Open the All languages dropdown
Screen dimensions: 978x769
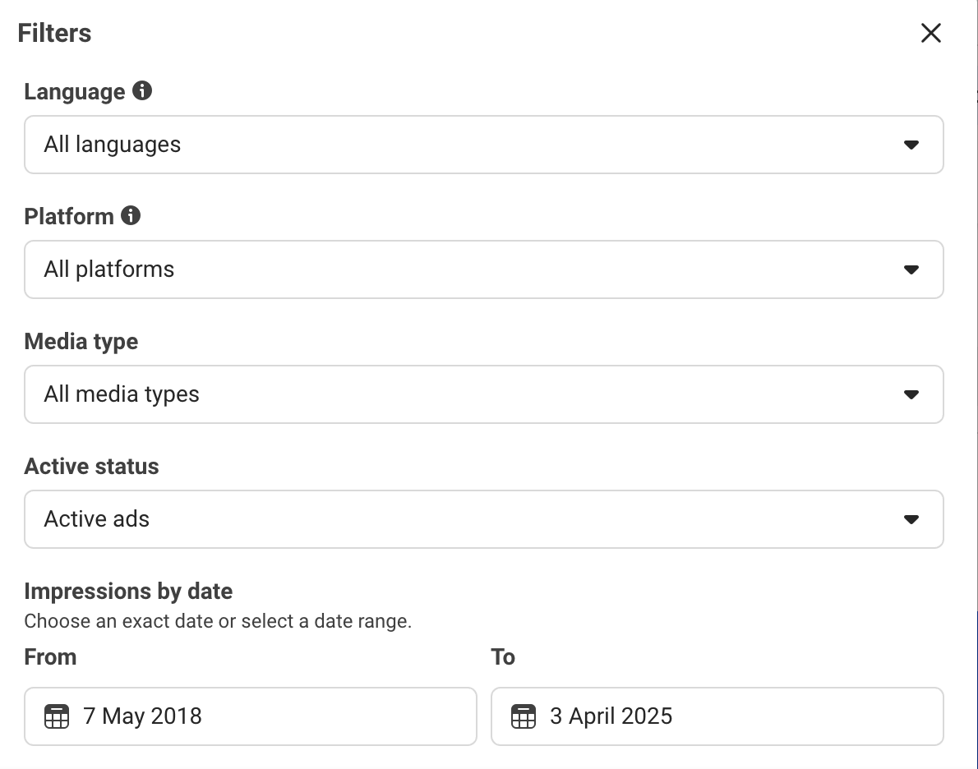[483, 145]
